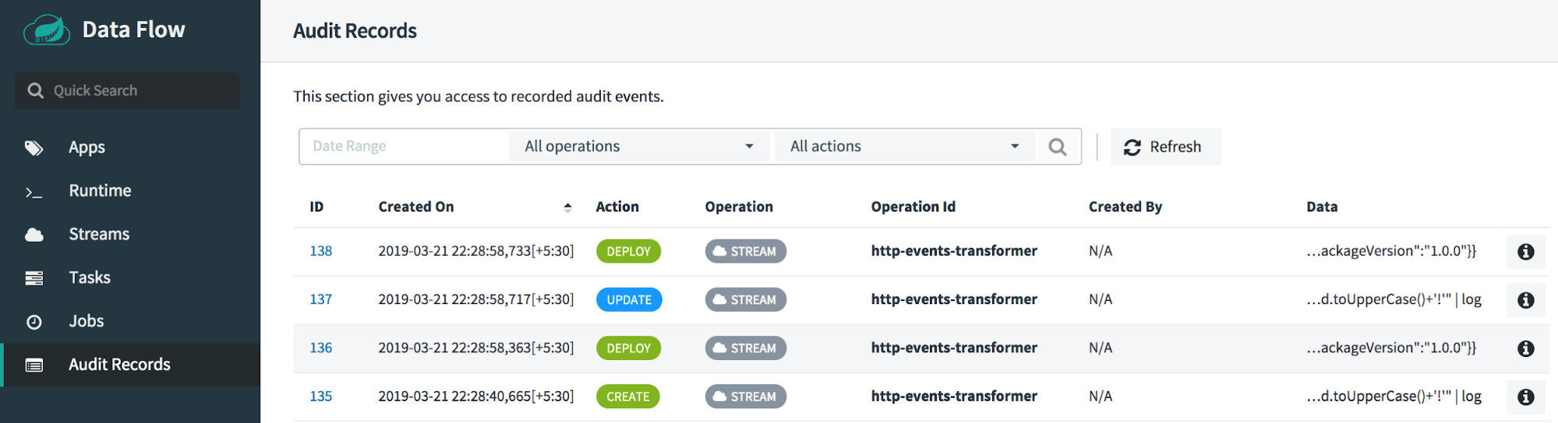View info icon details for record 135
Viewport: 1558px width, 423px height.
point(1525,397)
